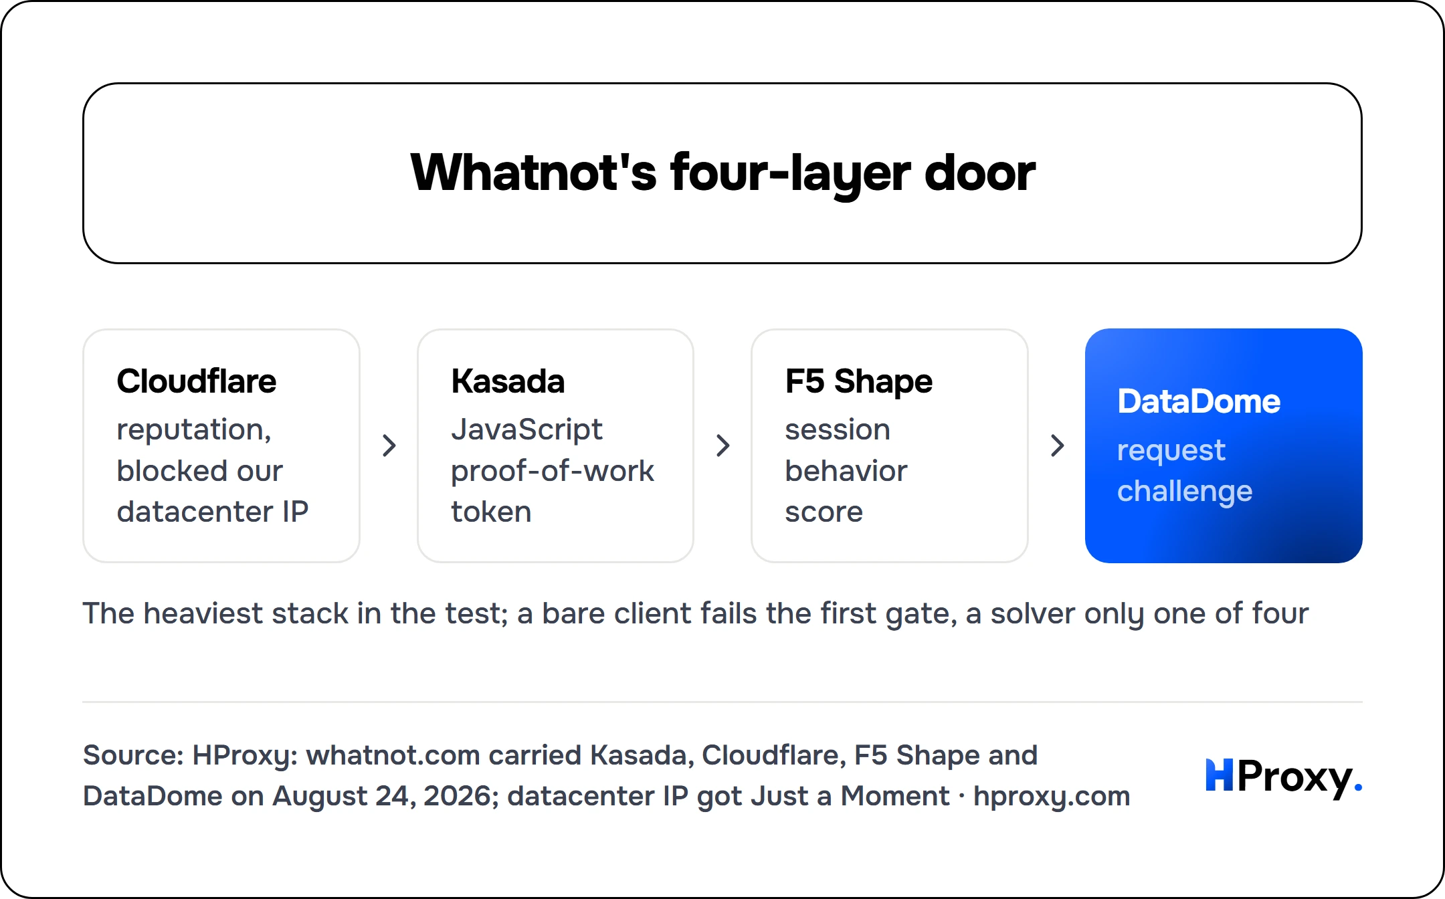Click "JavaScript proof-of-work token" description
Image resolution: width=1445 pixels, height=899 pixels.
click(x=552, y=470)
